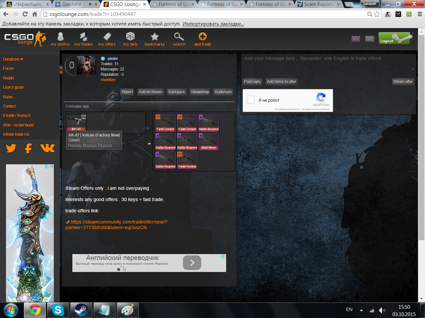The height and width of the screenshot is (318, 425).
Task: Open Steam from the taskbar
Action: (x=81, y=310)
